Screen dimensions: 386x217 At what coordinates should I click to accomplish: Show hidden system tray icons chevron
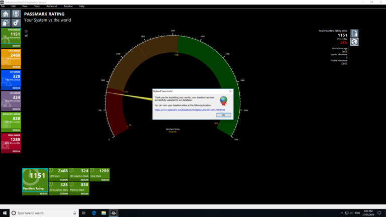tap(342, 213)
